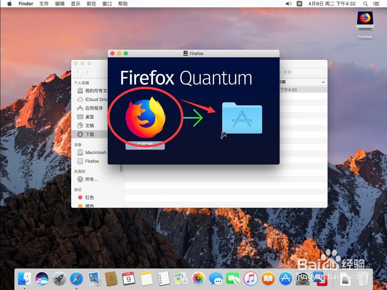Screen dimensions: 387x290
Task: Open Calendar showing 9 in Dock
Action: click(128, 279)
